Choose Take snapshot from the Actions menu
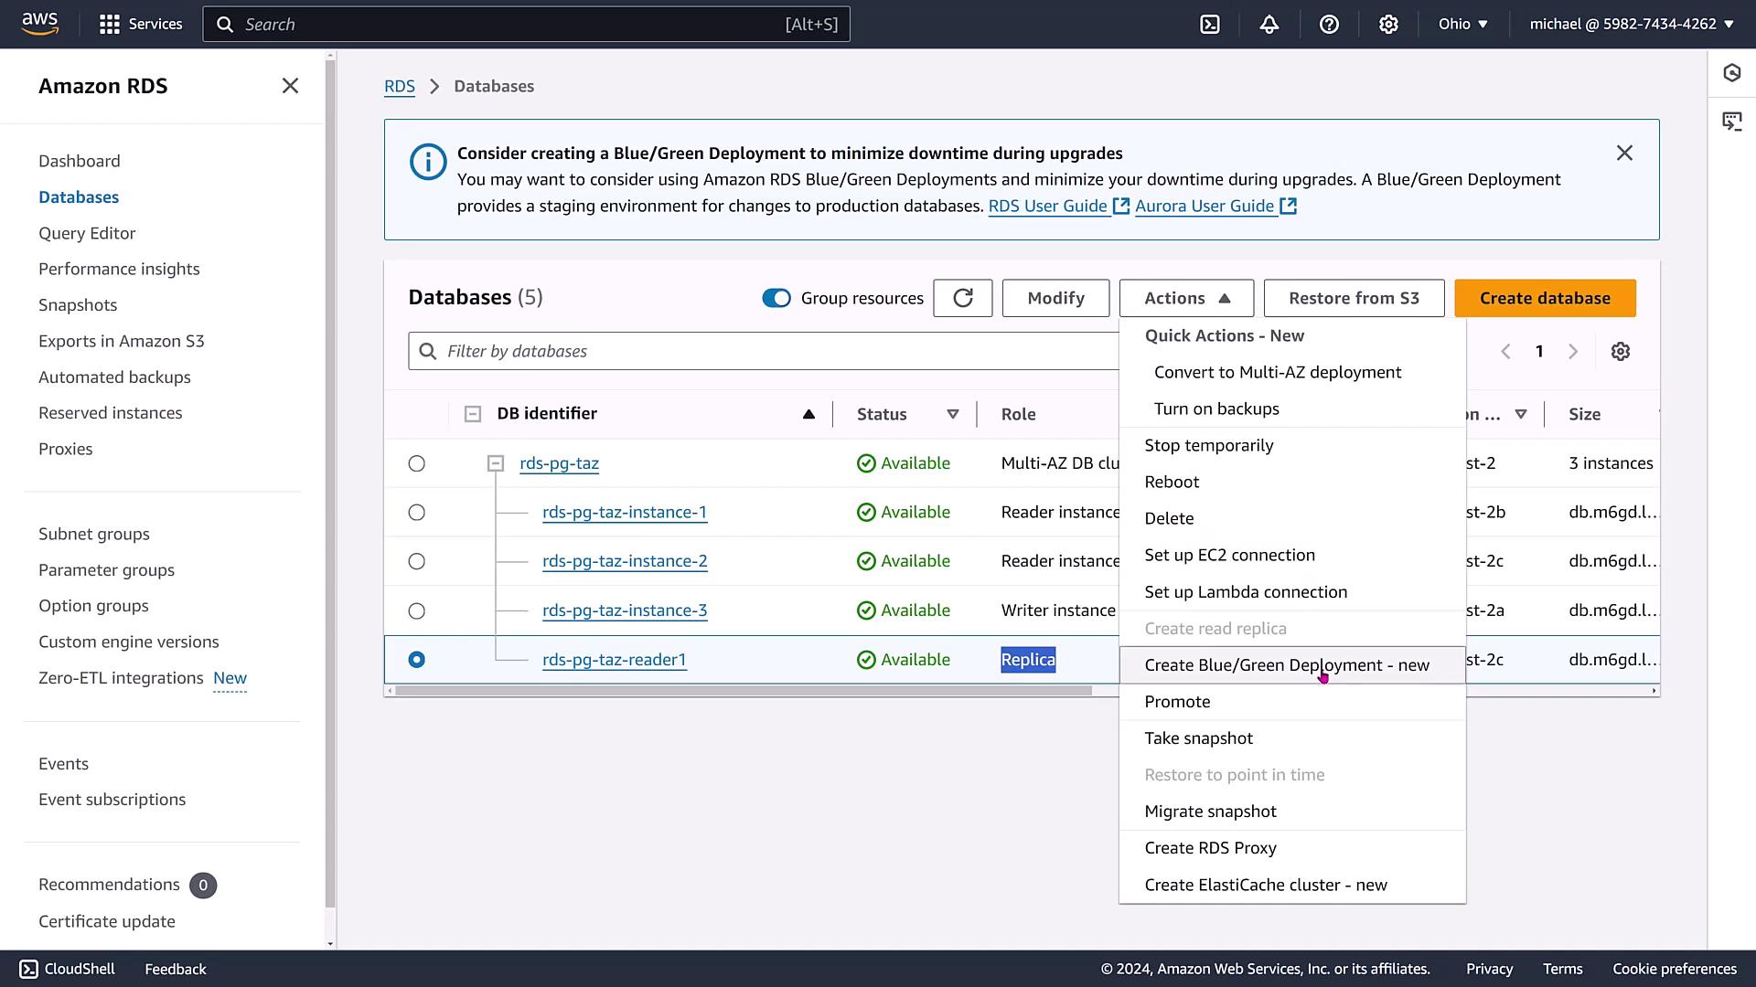Viewport: 1756px width, 987px height. coord(1198,738)
